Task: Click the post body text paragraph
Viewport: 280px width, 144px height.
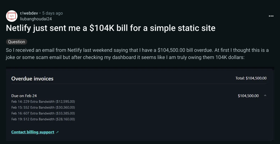Action: point(137,54)
